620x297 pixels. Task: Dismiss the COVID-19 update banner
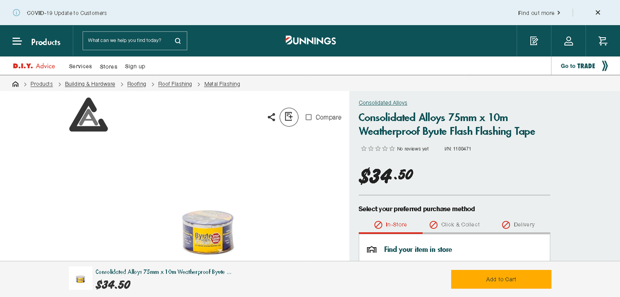tap(598, 13)
